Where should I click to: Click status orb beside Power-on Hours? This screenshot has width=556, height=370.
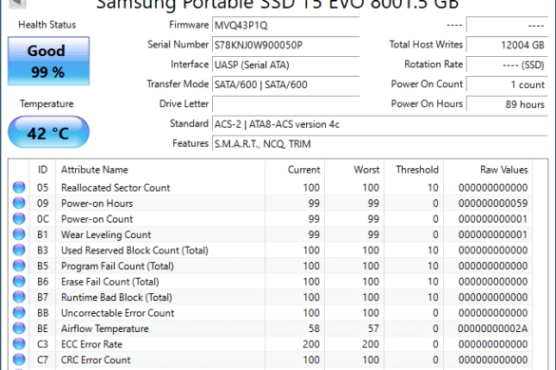click(x=19, y=203)
